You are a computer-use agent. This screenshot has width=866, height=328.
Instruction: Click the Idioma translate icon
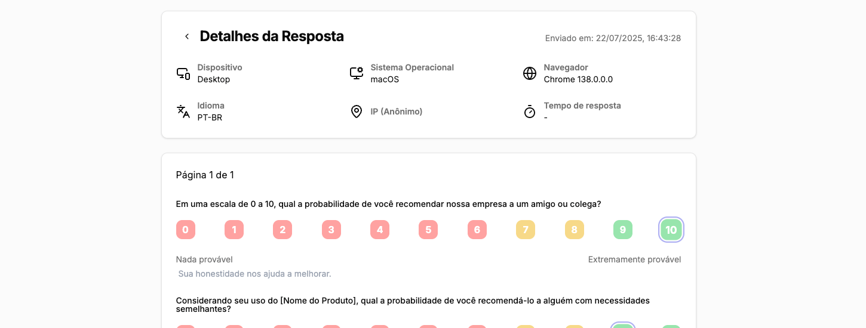(183, 112)
